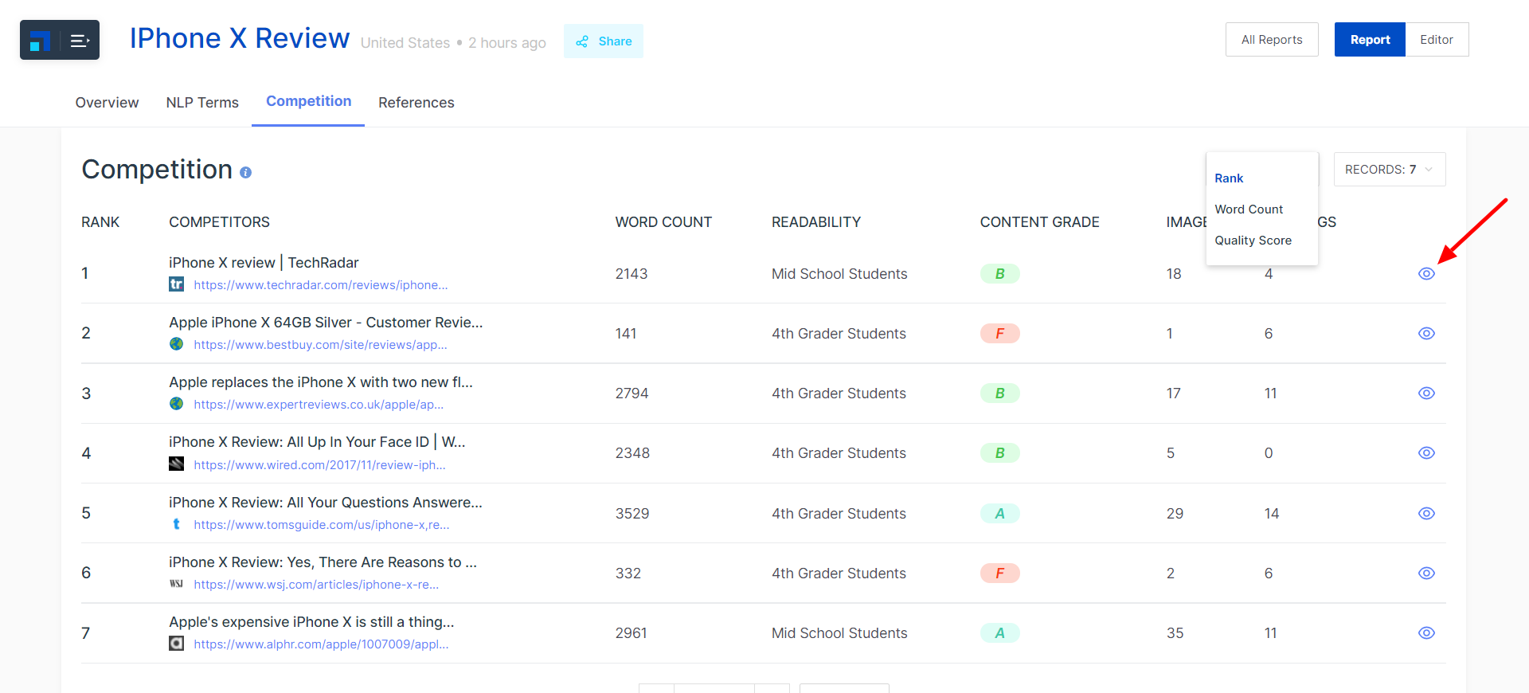
Task: Click the B grade badge in rank 3 row
Action: pos(999,393)
